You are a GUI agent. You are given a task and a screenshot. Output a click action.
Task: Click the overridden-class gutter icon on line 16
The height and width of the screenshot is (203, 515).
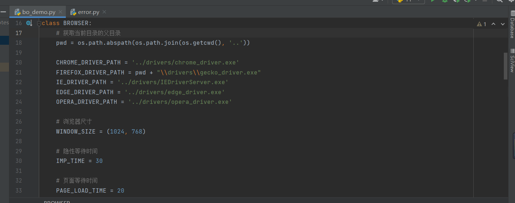click(x=29, y=23)
